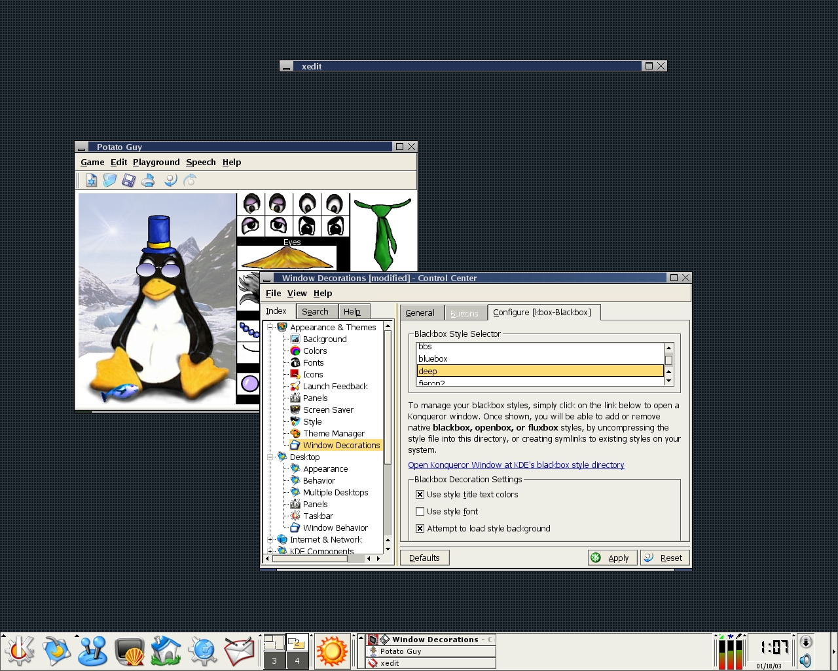Pick the top-left eye in Potato Guy Eyes
The image size is (838, 671).
coord(251,204)
